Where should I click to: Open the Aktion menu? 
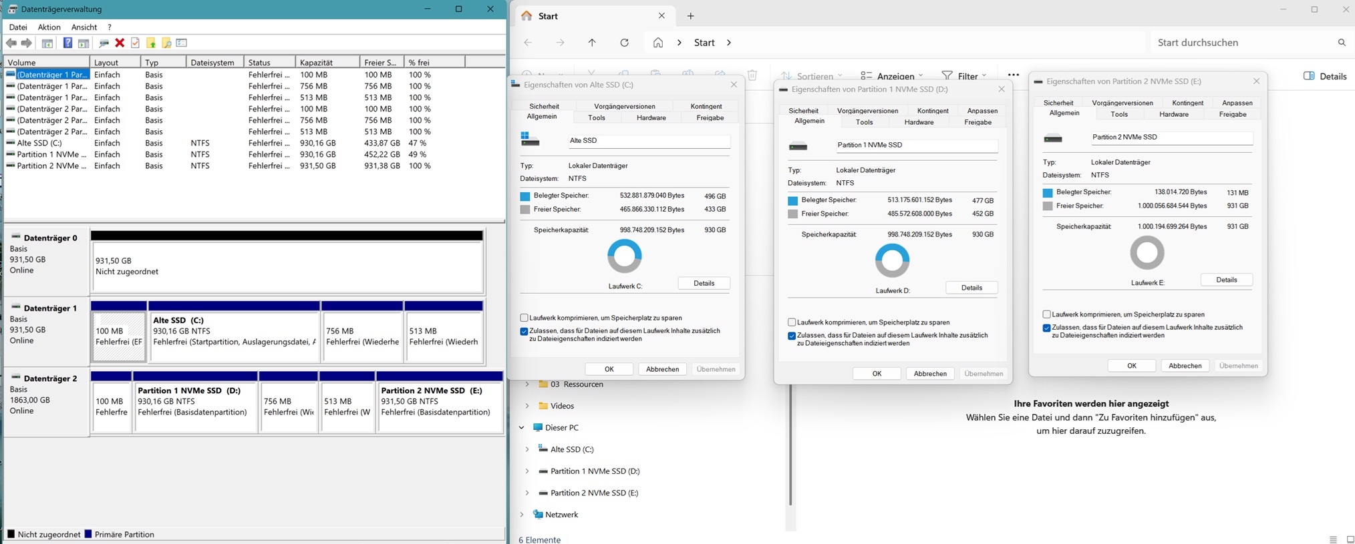[49, 27]
